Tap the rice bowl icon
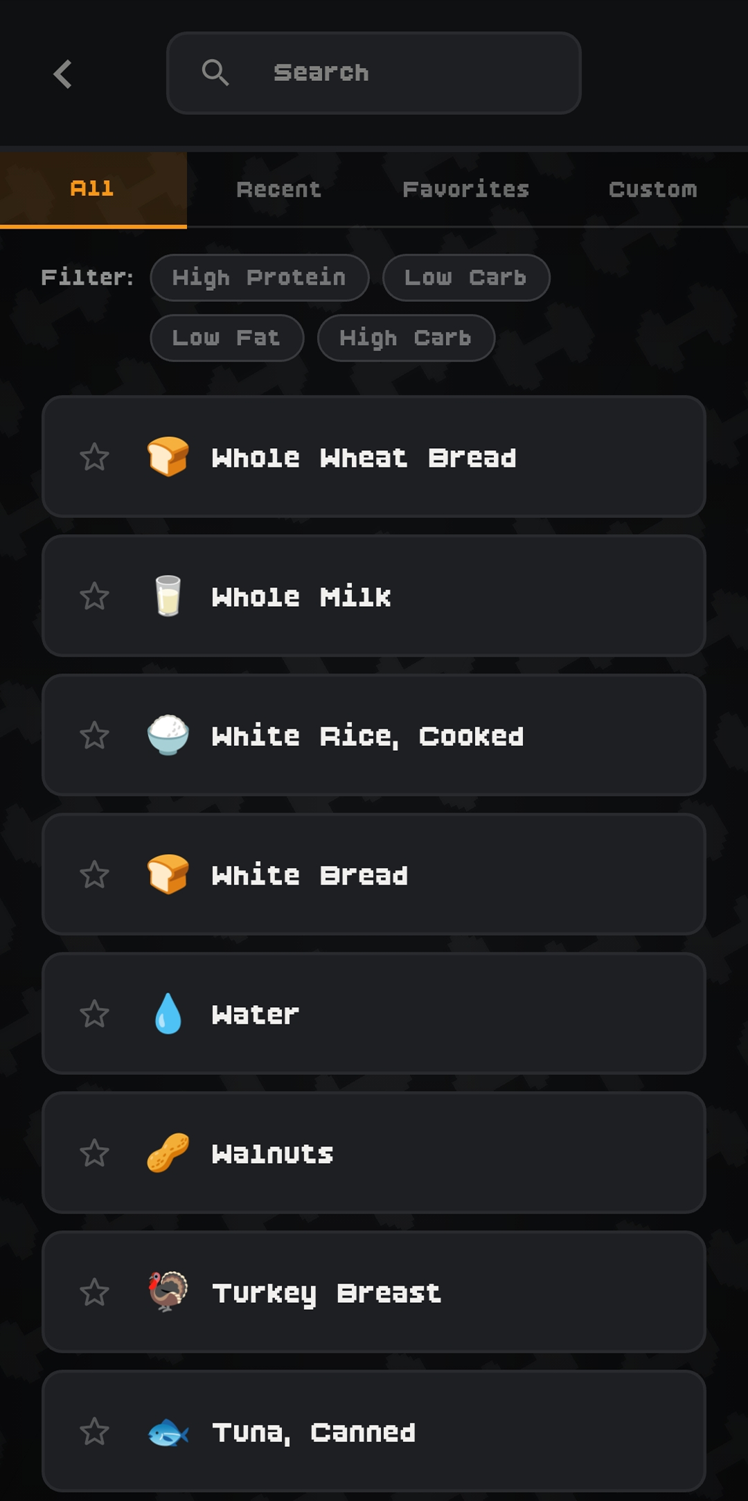 pyautogui.click(x=168, y=735)
